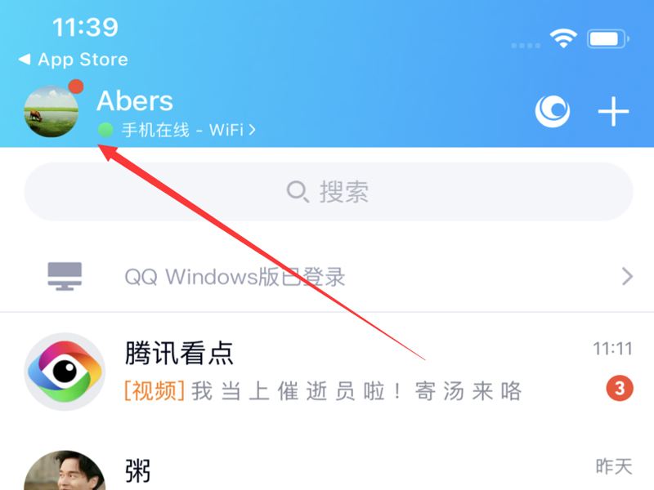Tap the crescent moon icon in header
The height and width of the screenshot is (490, 654).
553,111
